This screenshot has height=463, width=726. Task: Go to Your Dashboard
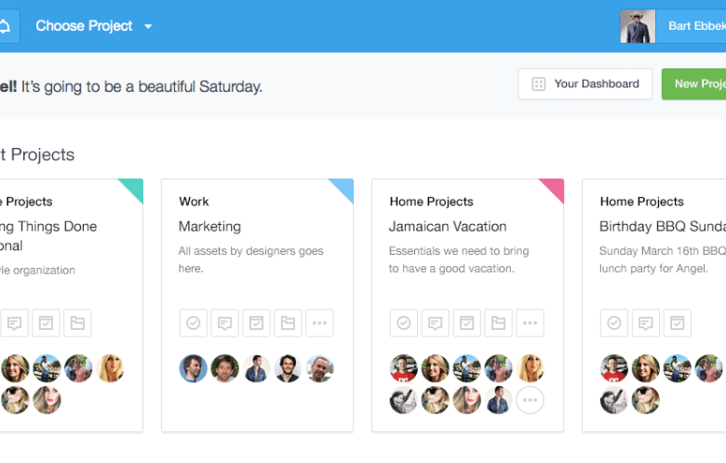[x=585, y=84]
